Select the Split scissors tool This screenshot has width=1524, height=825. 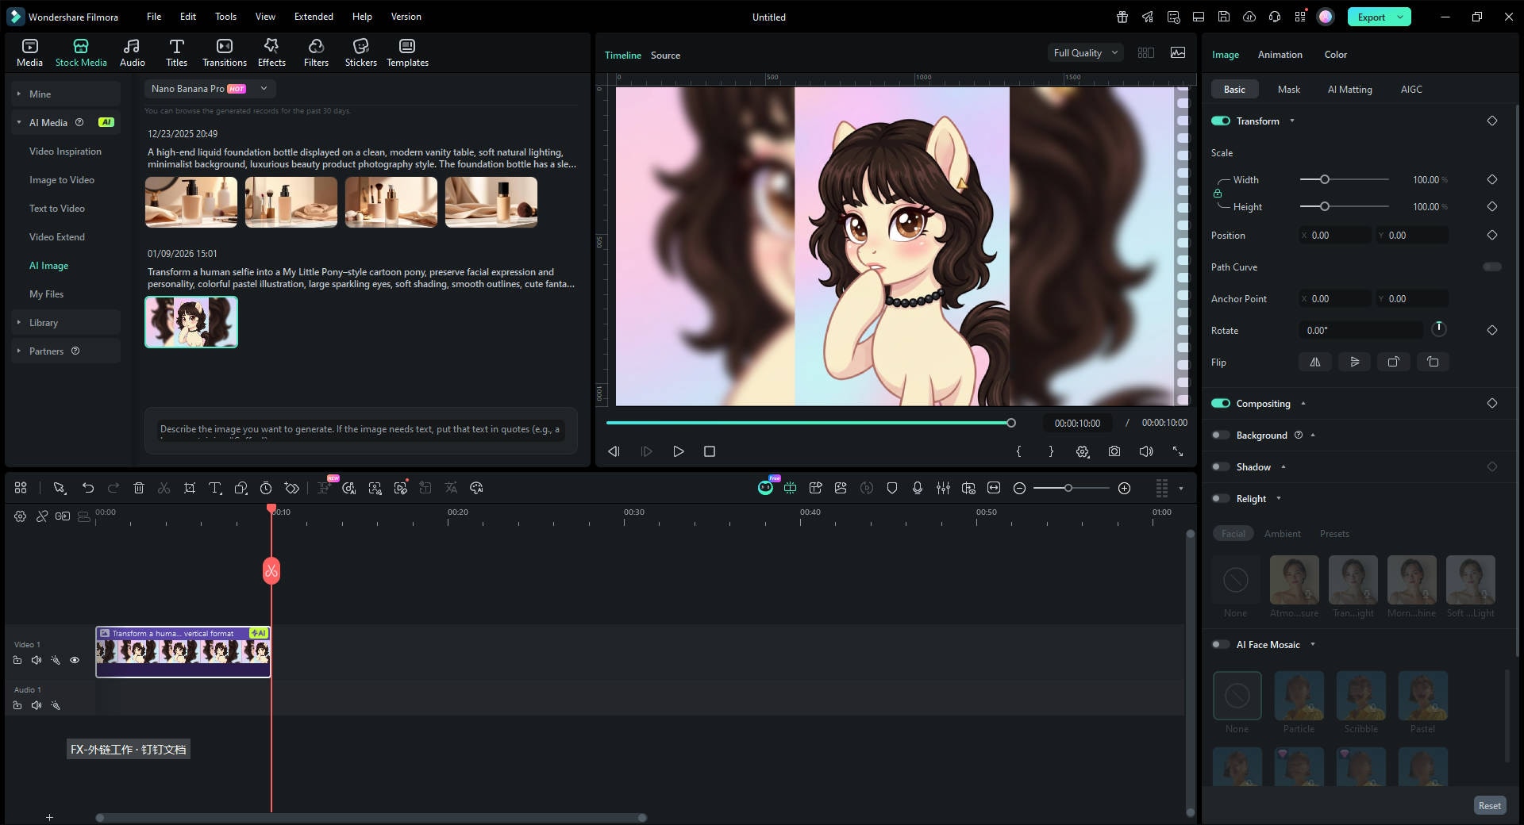click(164, 488)
